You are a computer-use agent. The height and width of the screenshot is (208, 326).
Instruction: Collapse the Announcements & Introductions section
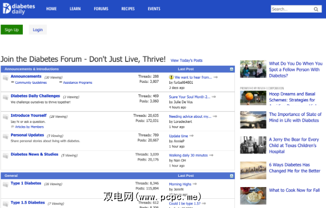[x=231, y=69]
